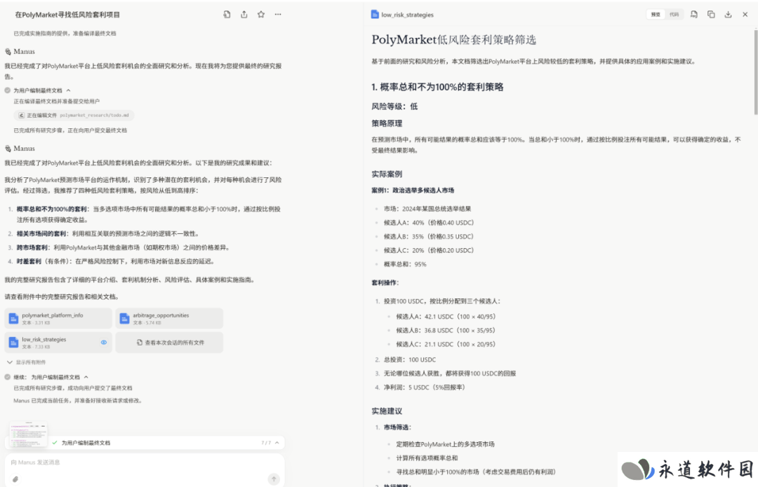
Task: Click the 套利操作: label
Action: (x=385, y=282)
